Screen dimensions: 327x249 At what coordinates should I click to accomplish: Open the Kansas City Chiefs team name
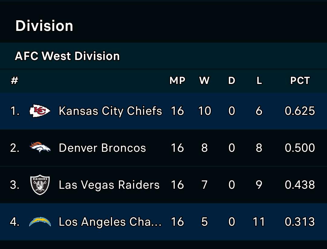(x=110, y=111)
